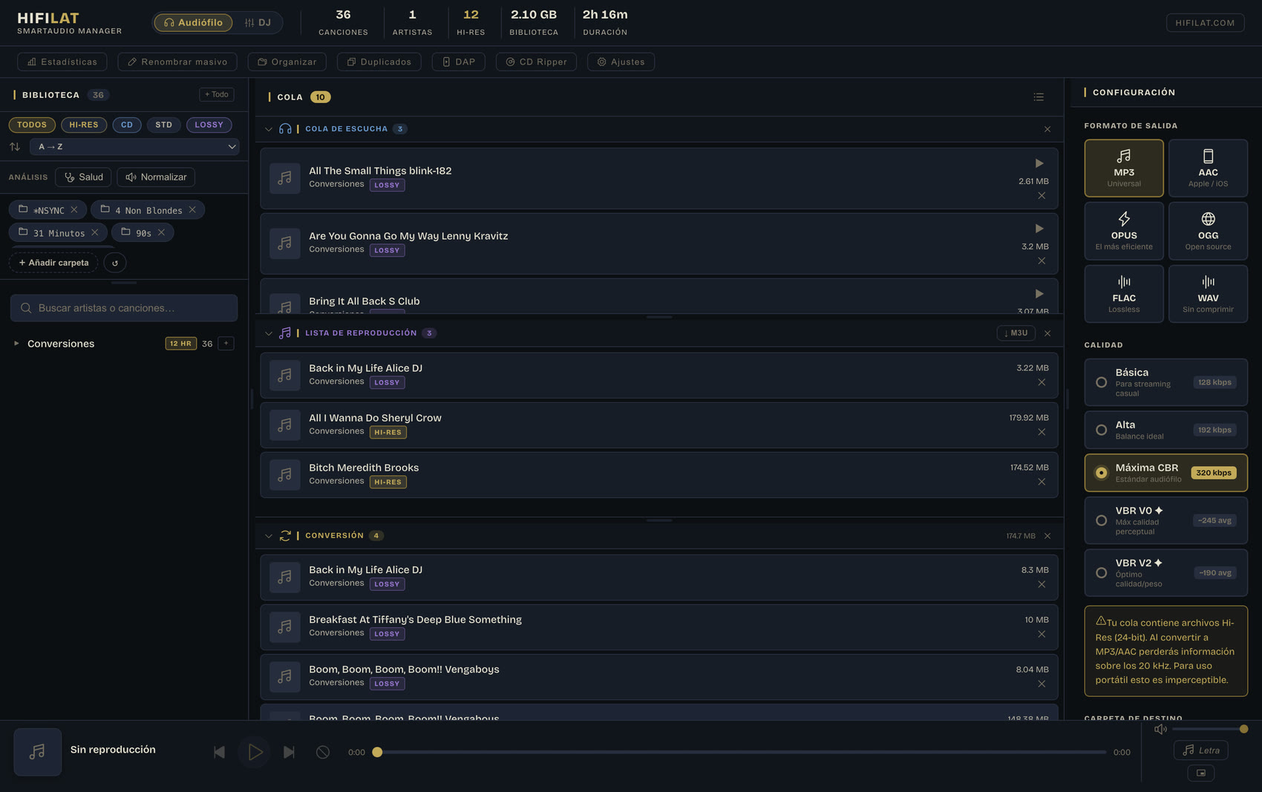
Task: Start playback in the player bar
Action: point(255,752)
